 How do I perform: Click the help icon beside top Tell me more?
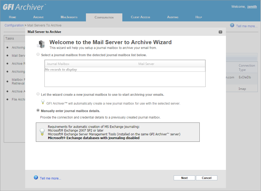[232, 25]
